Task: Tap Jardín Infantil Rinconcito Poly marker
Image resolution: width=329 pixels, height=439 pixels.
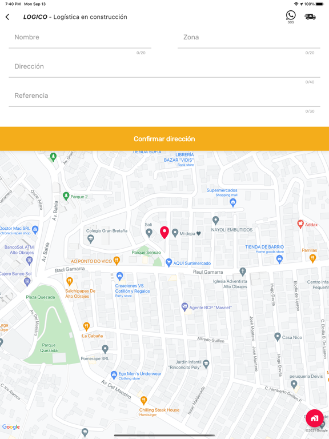Action: click(x=206, y=364)
